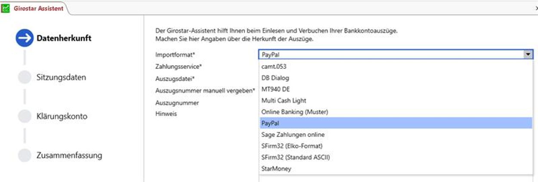Select Online Banking (Muster) option
The width and height of the screenshot is (538, 182).
(396, 112)
